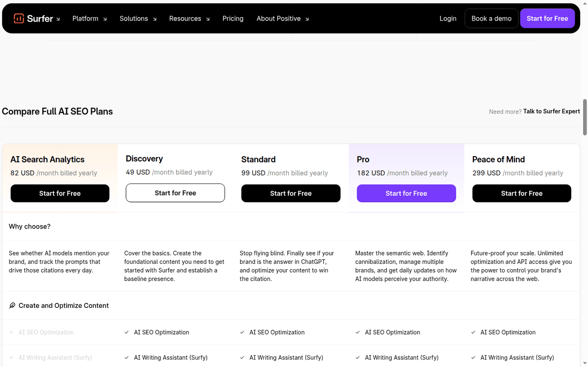Click Talk to Surfer Expert link
This screenshot has width=588, height=367.
pyautogui.click(x=552, y=112)
